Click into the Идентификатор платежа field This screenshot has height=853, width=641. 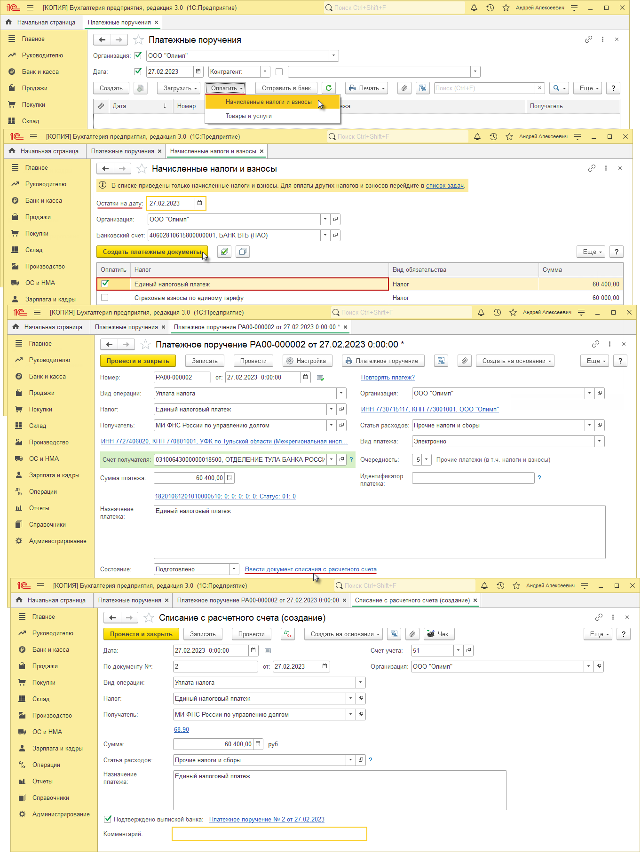[473, 478]
